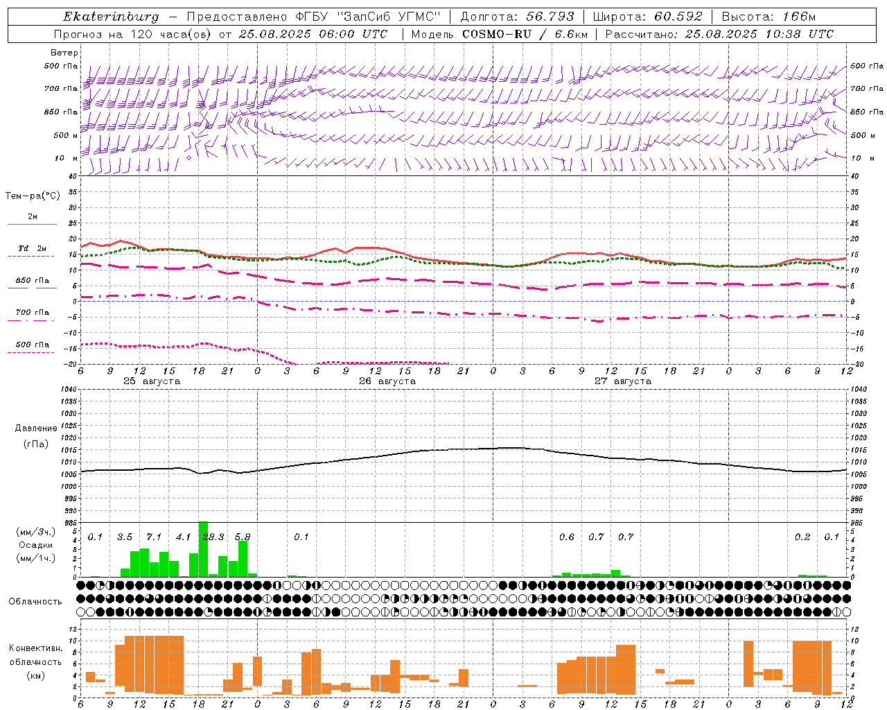This screenshot has width=887, height=710.
Task: Click the '10 м' wind level label on left axis
Action: (67, 158)
